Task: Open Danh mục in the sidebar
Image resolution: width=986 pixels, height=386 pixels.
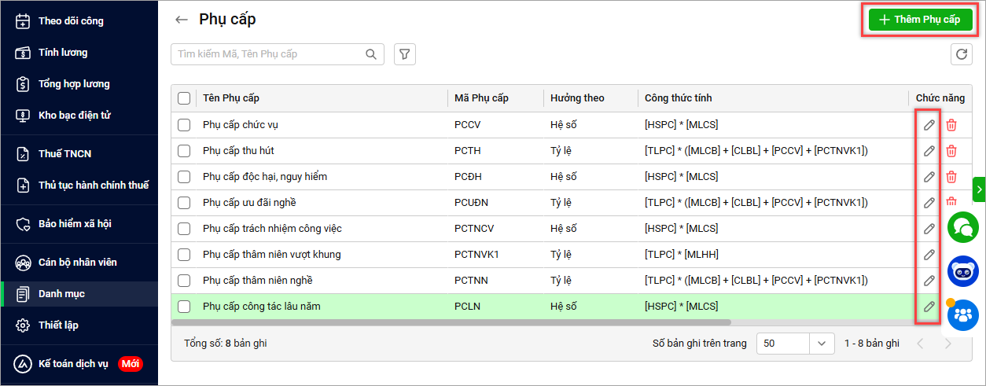Action: point(61,294)
